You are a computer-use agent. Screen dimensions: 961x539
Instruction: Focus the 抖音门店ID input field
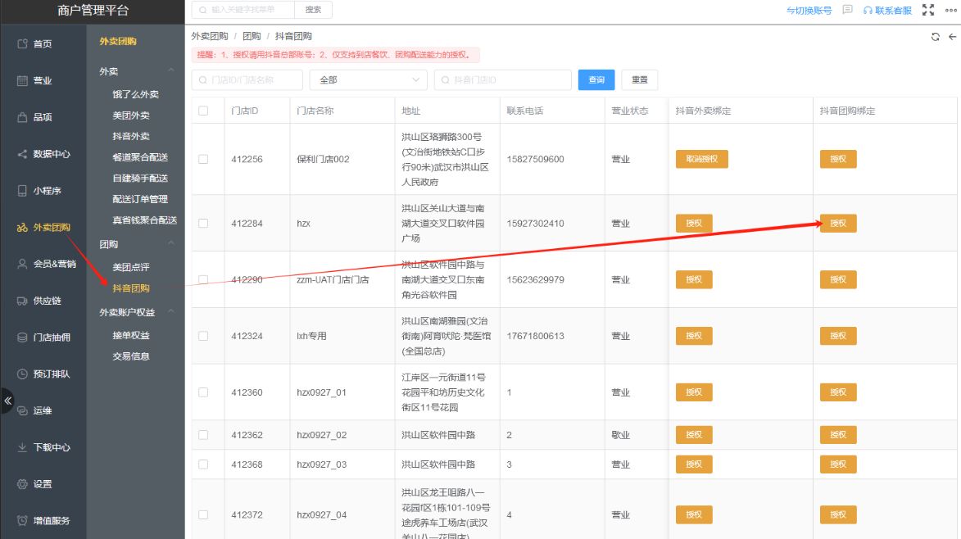pyautogui.click(x=502, y=79)
